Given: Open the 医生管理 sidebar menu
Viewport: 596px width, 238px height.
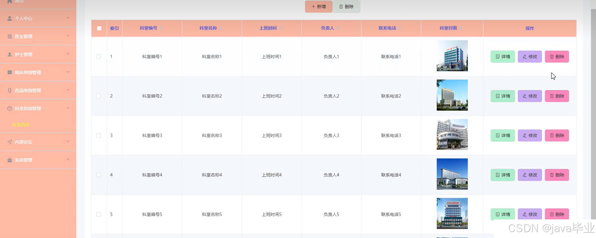Looking at the screenshot, I should coord(38,36).
